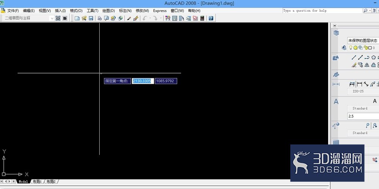Open the 视图(V) menu
This screenshot has width=379, height=189.
tap(45, 11)
